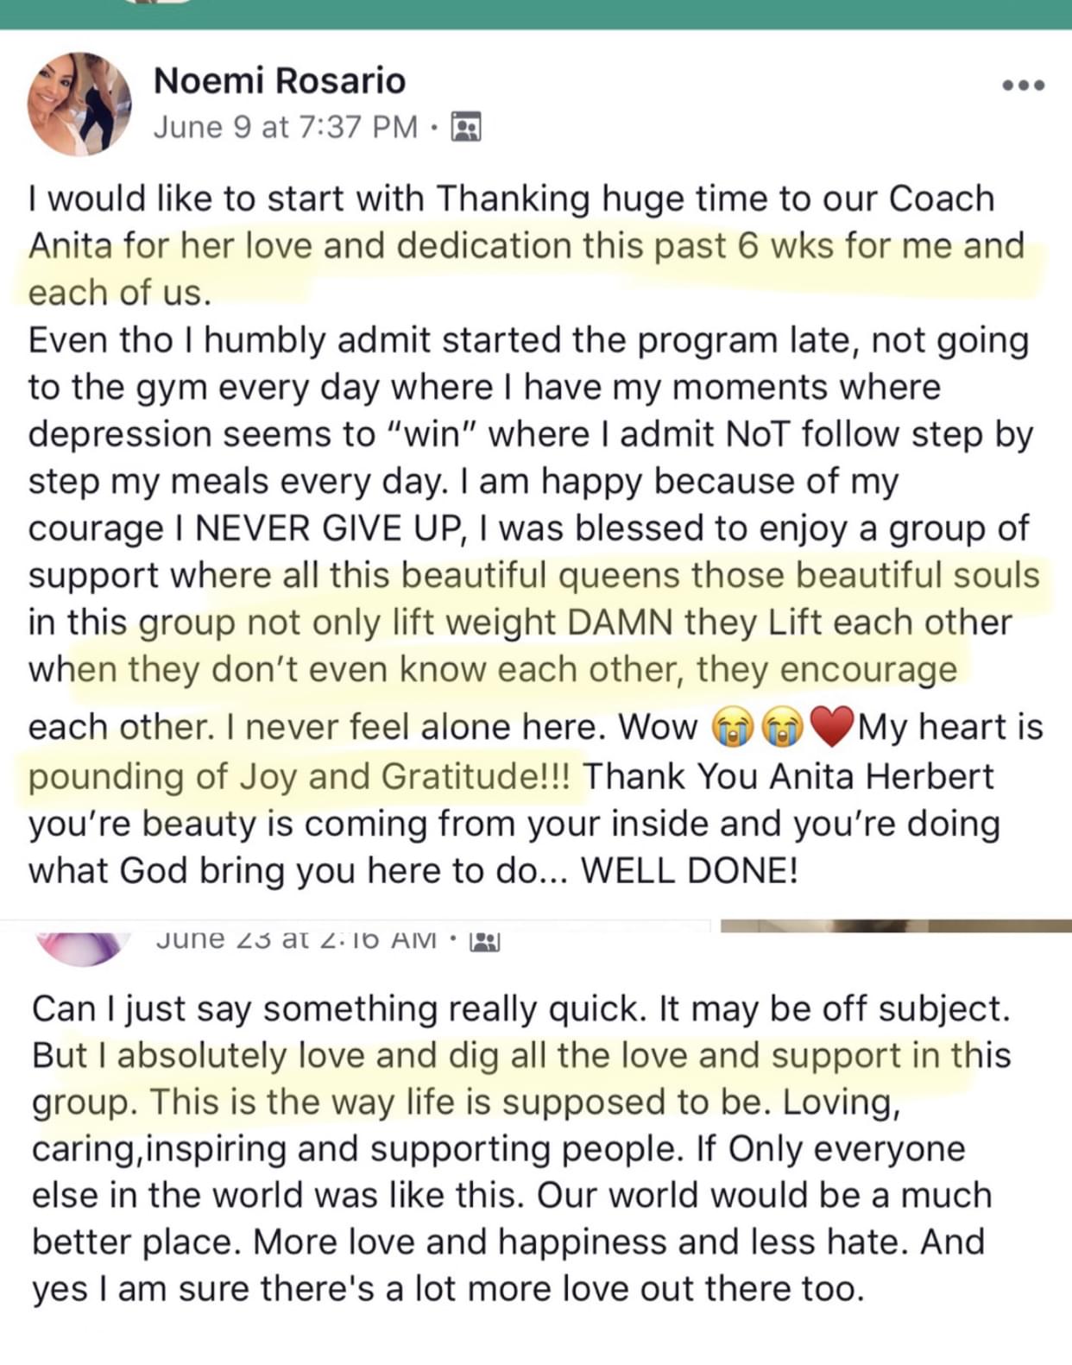The width and height of the screenshot is (1072, 1365).
Task: Open the three-dot post options menu
Action: click(1024, 85)
